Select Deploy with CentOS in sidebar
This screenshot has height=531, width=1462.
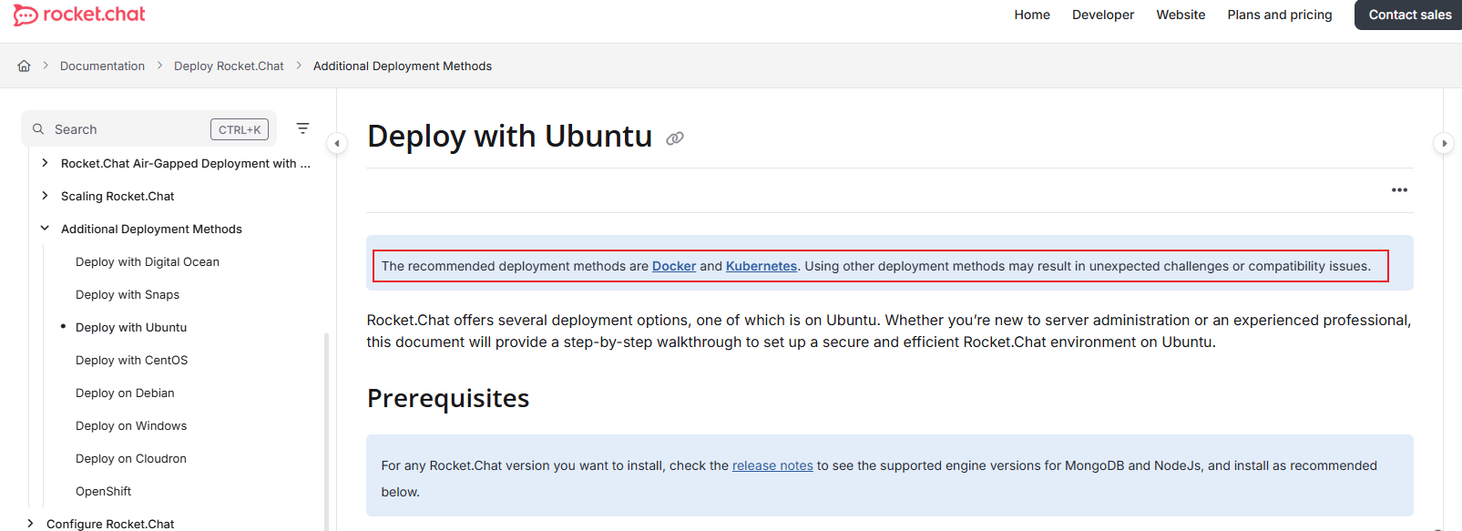pyautogui.click(x=131, y=360)
